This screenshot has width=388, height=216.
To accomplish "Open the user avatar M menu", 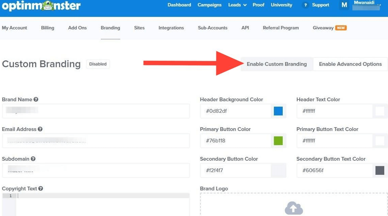I will (x=344, y=5).
